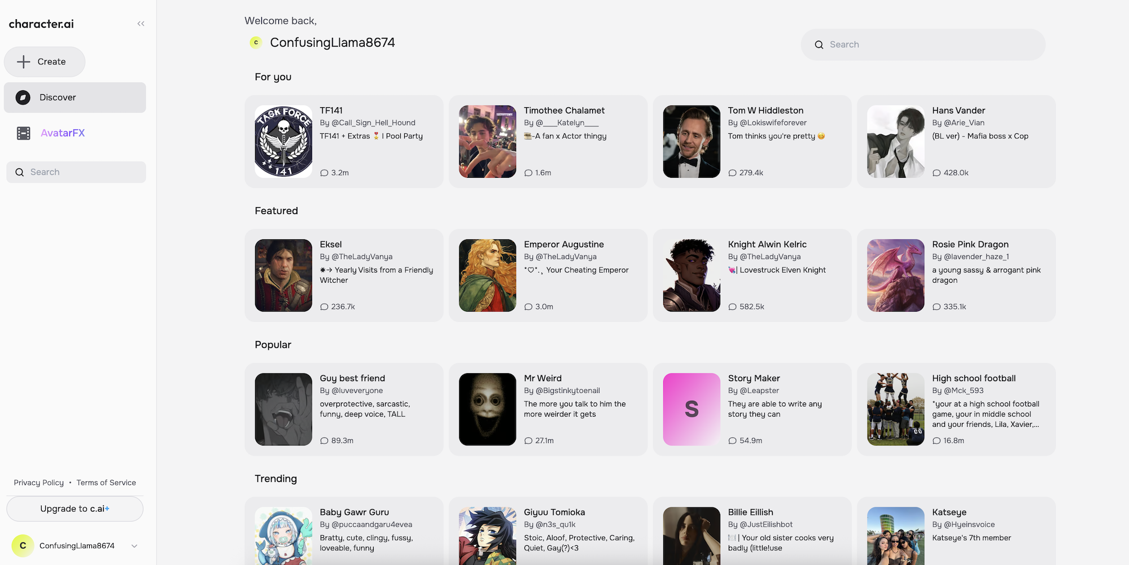Screen dimensions: 1129x565
Task: Click the yellow profile avatar beside welcome name
Action: point(256,42)
